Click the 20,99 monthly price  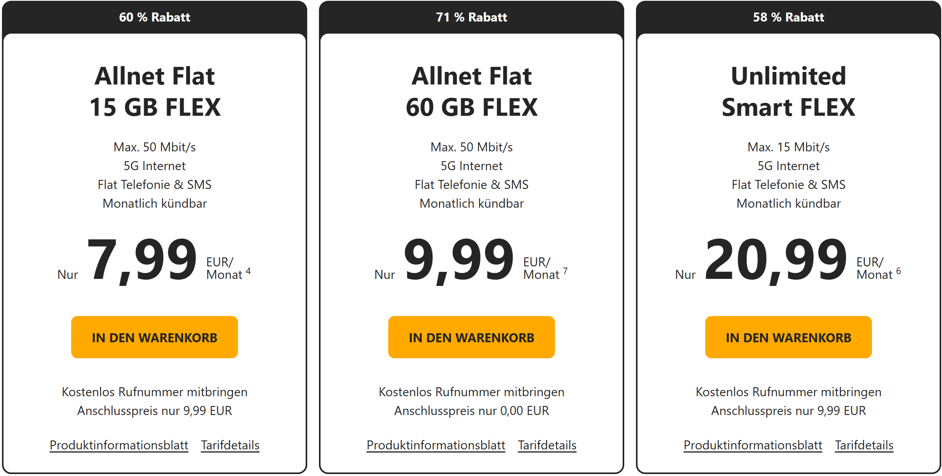point(776,260)
